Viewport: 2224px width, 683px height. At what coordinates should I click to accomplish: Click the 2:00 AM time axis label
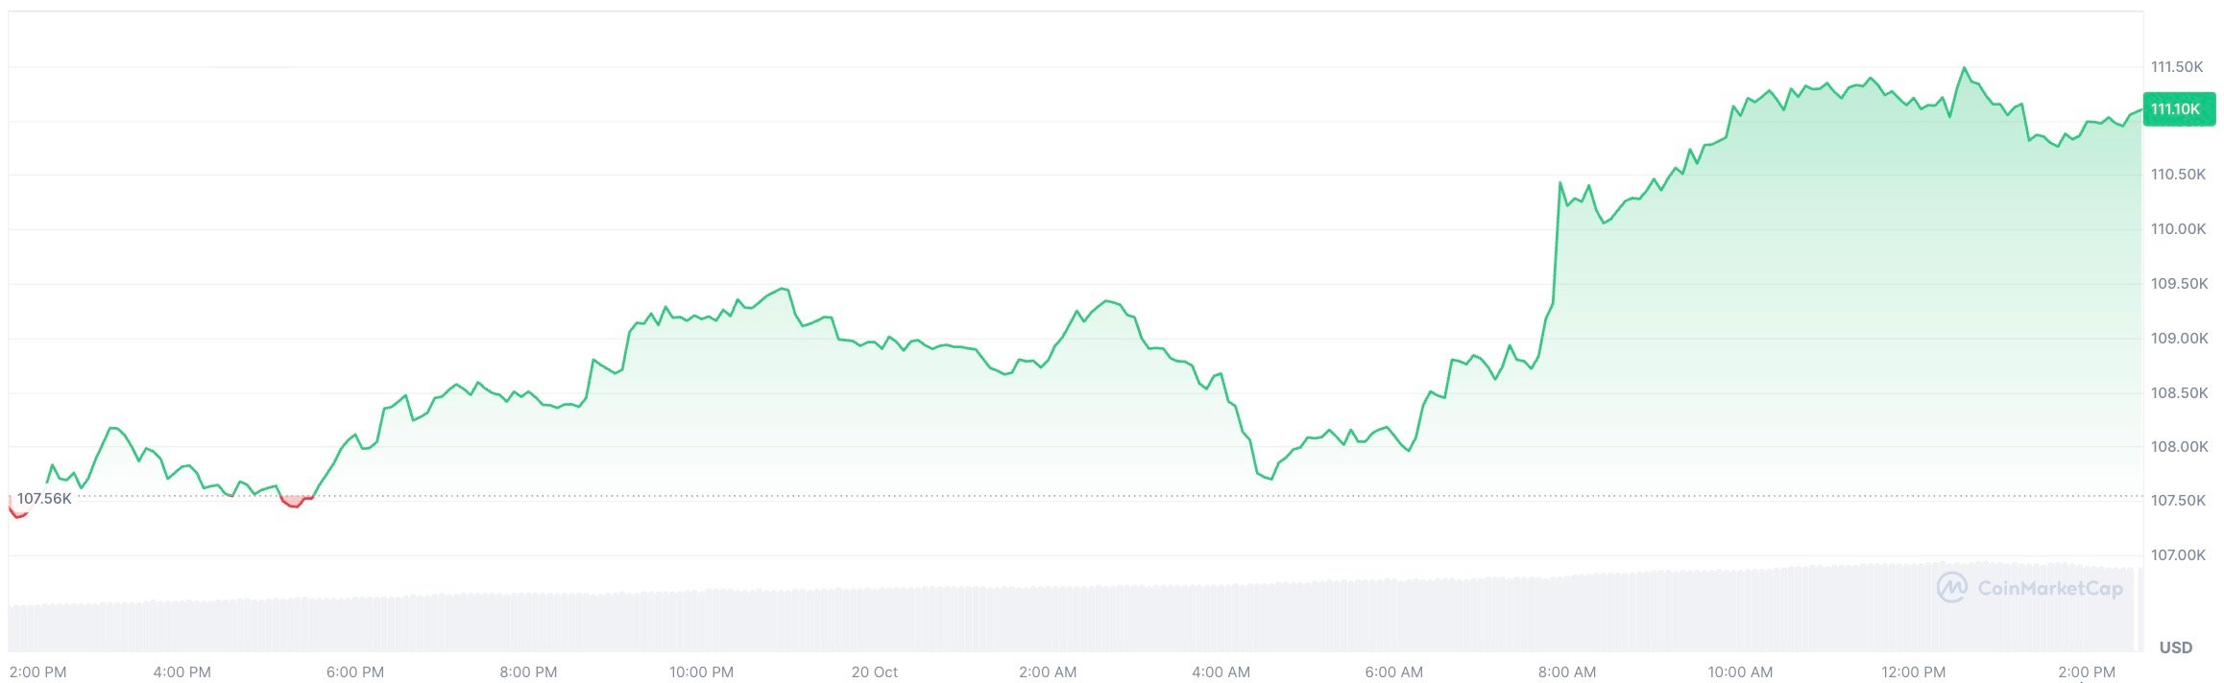click(1048, 672)
